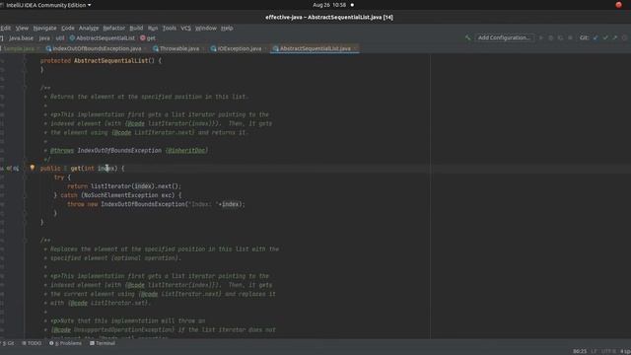Click the Build project hammer icon

pos(467,37)
